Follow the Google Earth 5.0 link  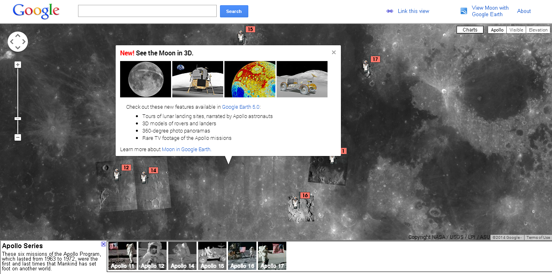pyautogui.click(x=241, y=107)
